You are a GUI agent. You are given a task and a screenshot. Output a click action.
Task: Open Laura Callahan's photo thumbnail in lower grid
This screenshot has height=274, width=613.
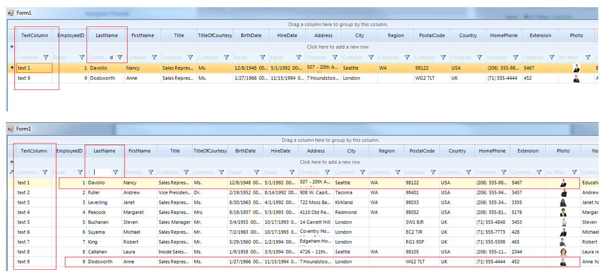[563, 252]
